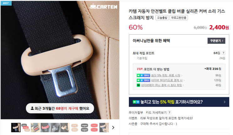
Task: Open 네이버 현대카드로 결제 시 link
Action: (x=167, y=80)
